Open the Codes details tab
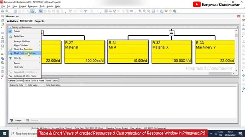Viewport: 245px width, 137px height. point(20,81)
